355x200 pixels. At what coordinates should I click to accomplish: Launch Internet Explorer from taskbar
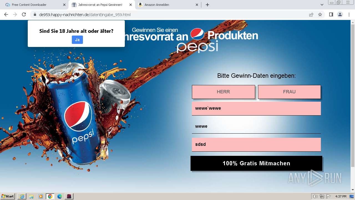(22, 196)
